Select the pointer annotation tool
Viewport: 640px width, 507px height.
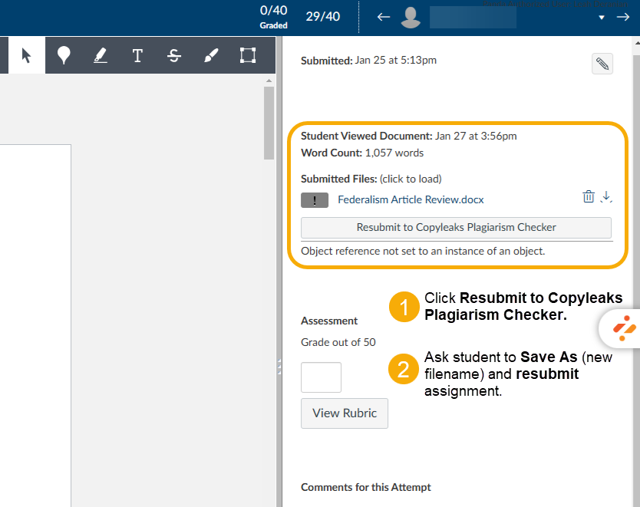click(x=27, y=55)
